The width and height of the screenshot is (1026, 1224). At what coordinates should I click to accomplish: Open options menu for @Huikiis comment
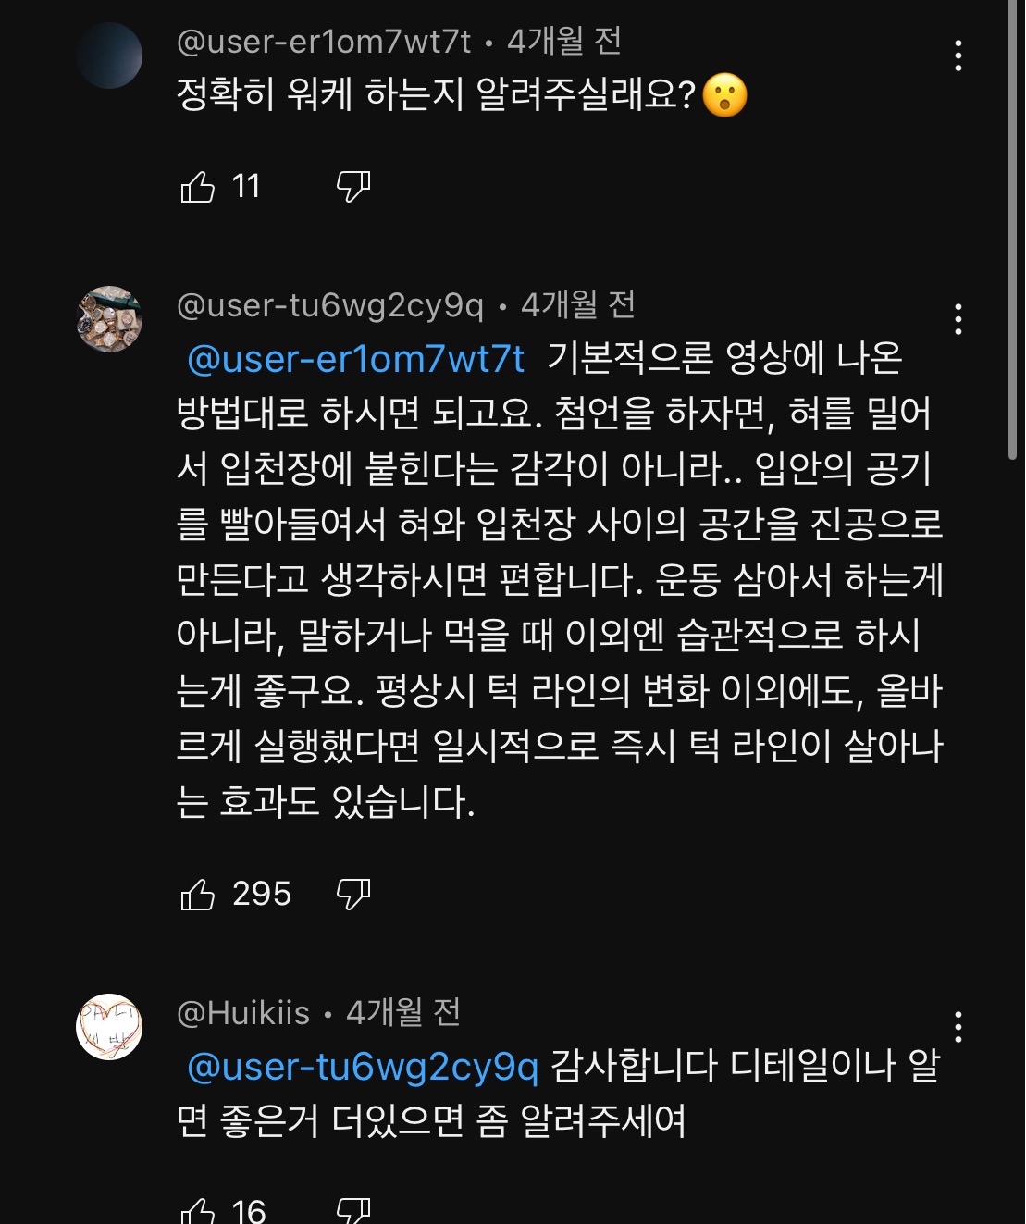coord(958,1027)
